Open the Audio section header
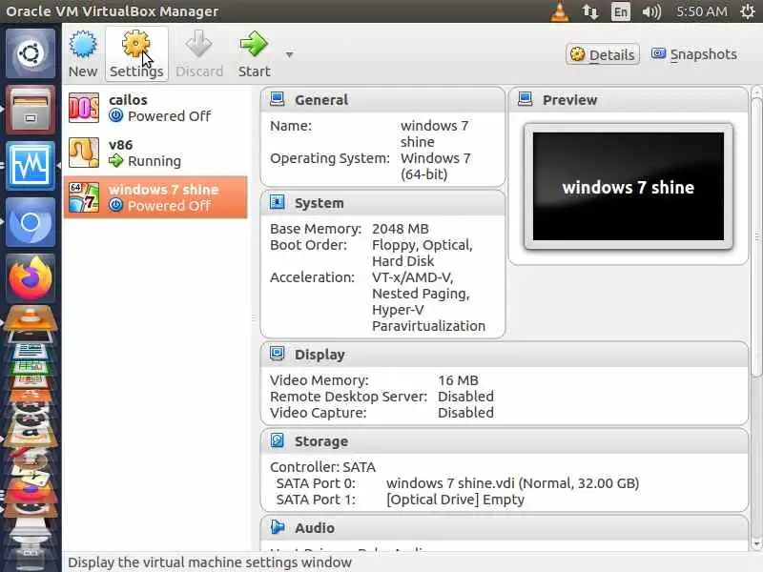 pyautogui.click(x=505, y=528)
